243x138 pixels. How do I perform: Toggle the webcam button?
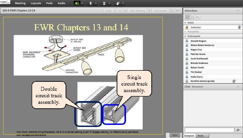104,3
